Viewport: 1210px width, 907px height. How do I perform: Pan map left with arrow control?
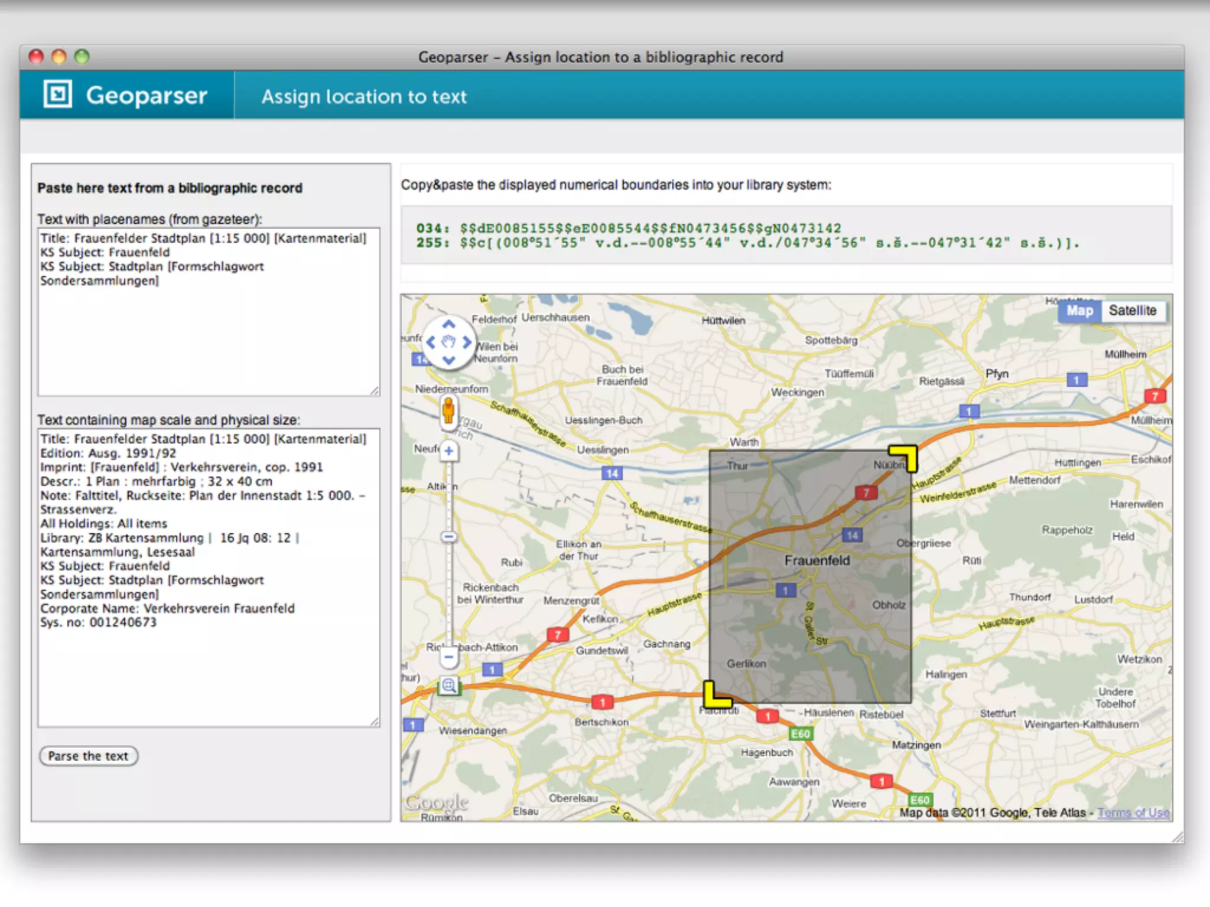click(x=431, y=342)
